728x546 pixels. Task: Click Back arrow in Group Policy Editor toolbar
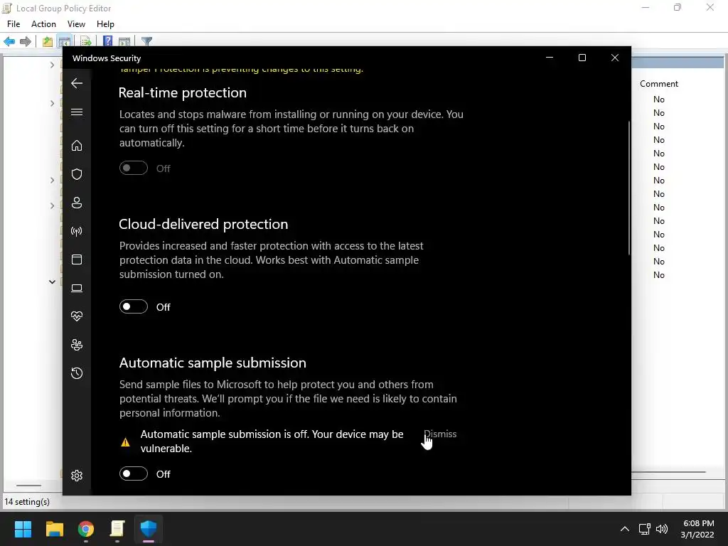[9, 41]
